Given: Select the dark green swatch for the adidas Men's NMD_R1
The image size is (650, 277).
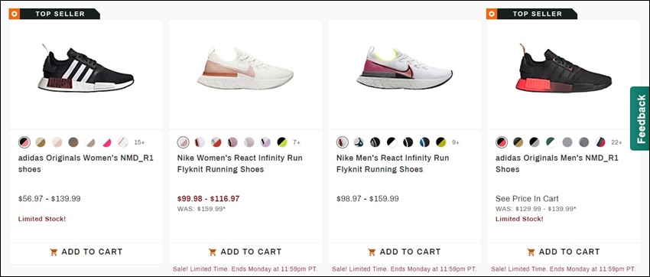Looking at the screenshot, I should (551, 142).
